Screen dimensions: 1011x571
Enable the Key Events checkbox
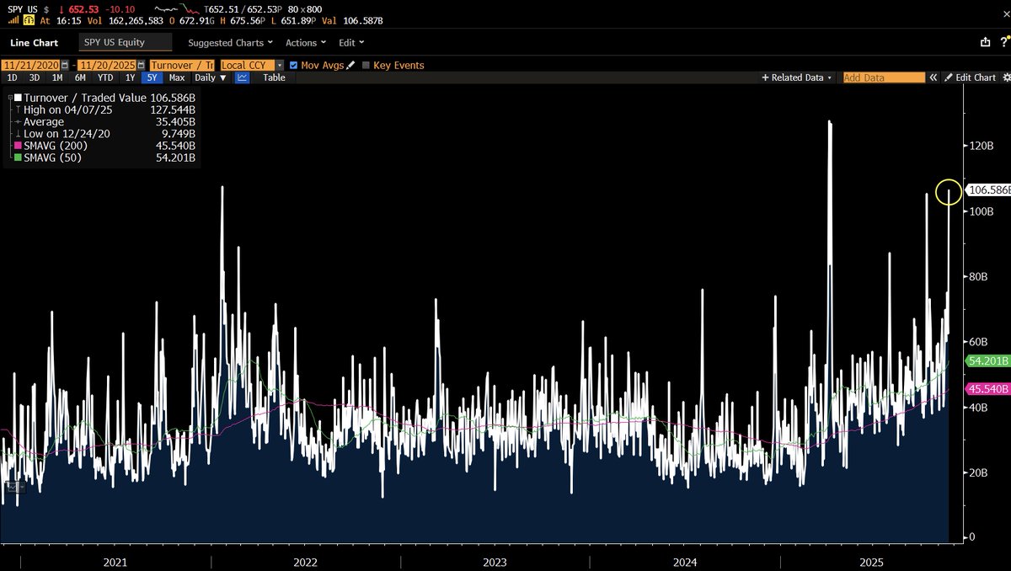[x=366, y=65]
